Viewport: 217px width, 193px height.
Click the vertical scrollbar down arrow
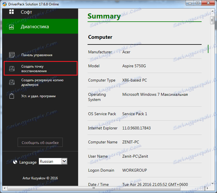point(212,184)
